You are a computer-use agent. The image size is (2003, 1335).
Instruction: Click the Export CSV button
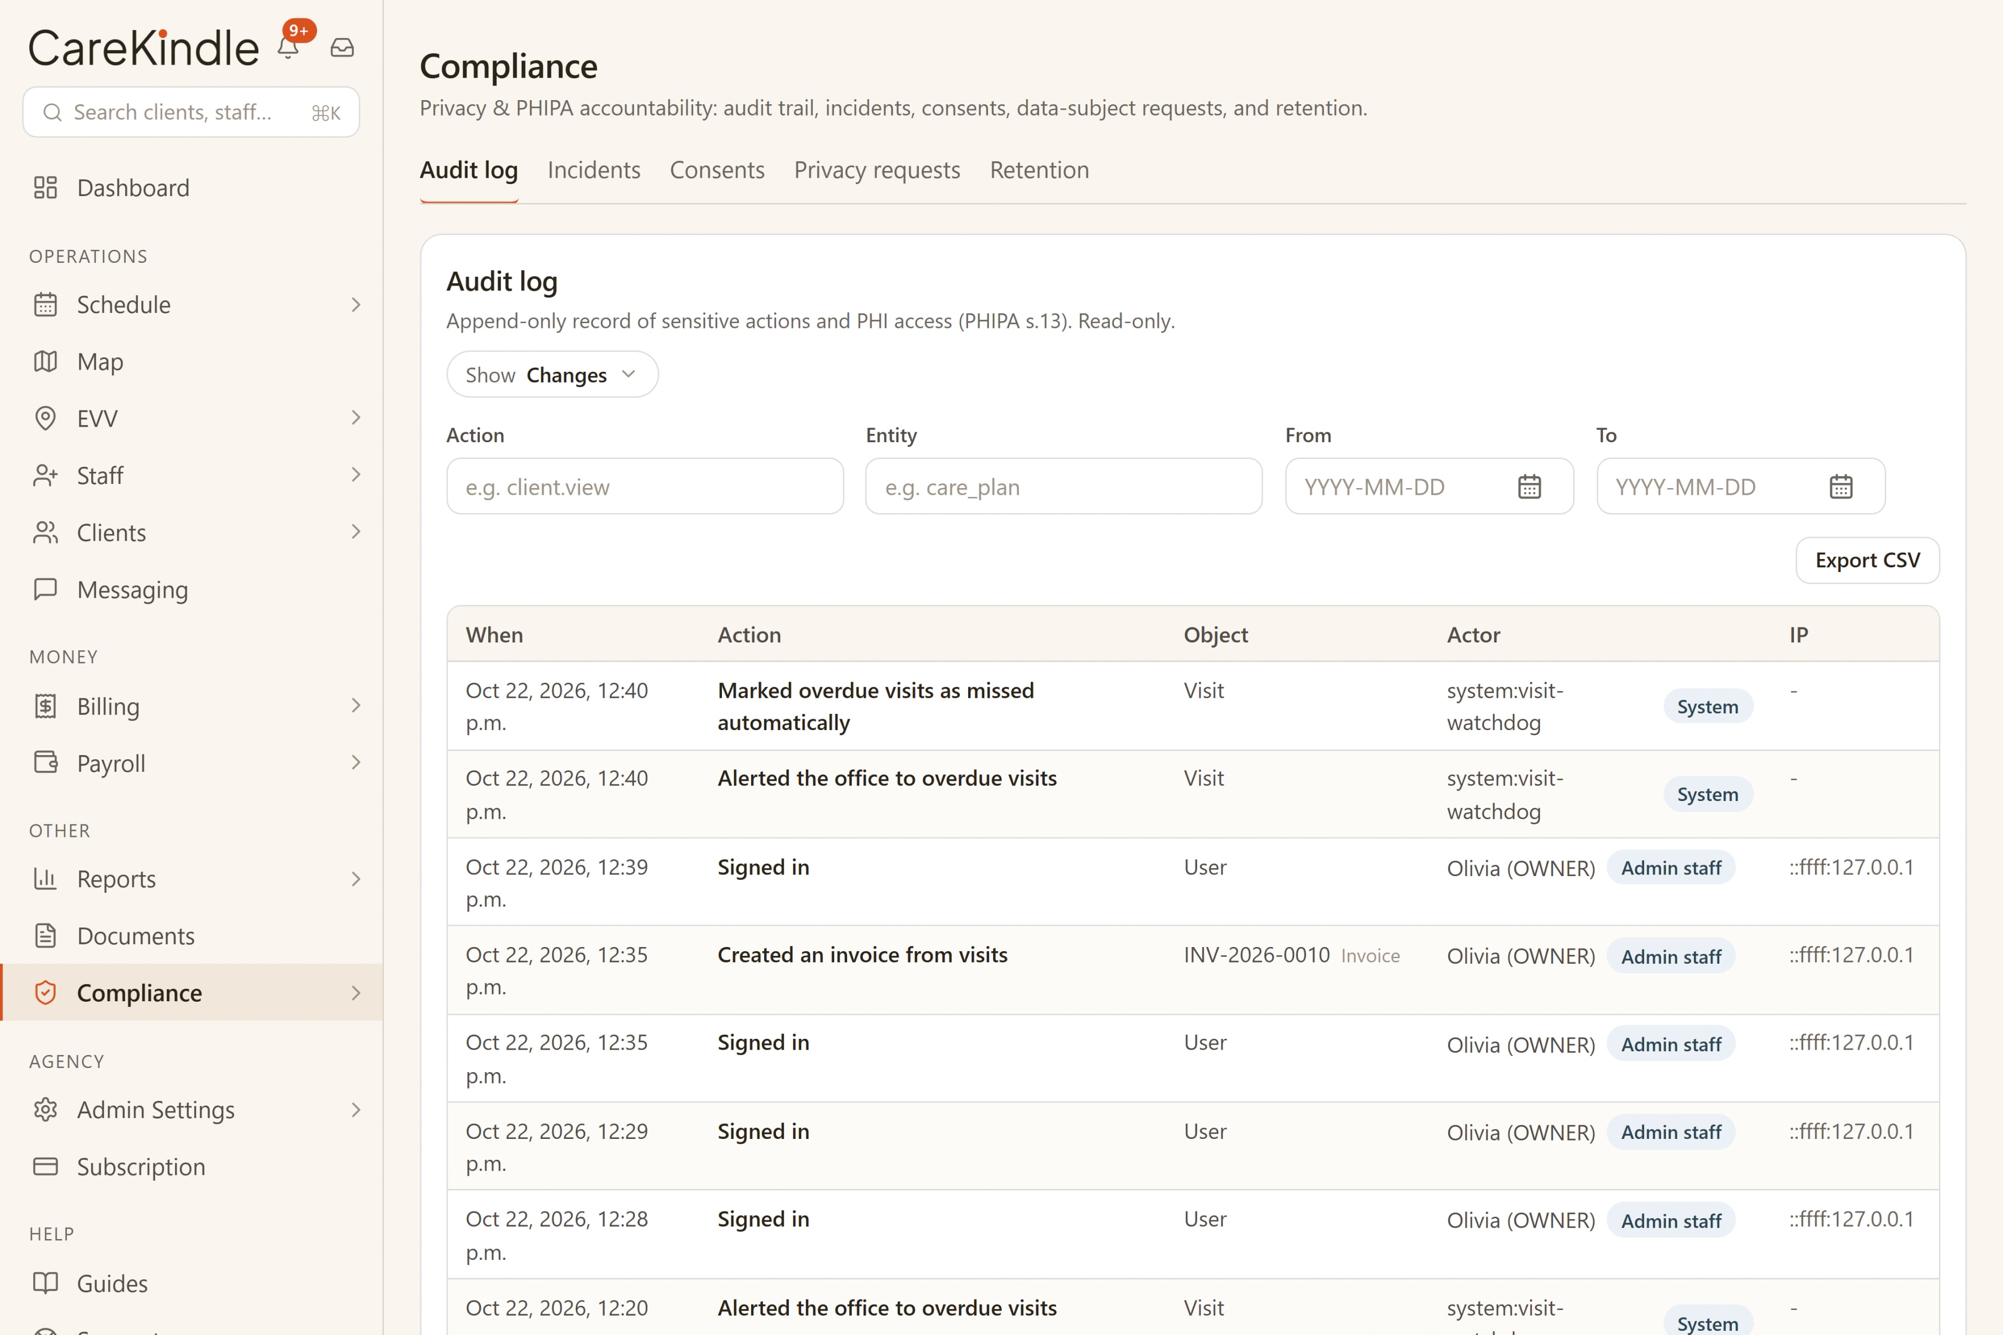coord(1867,560)
